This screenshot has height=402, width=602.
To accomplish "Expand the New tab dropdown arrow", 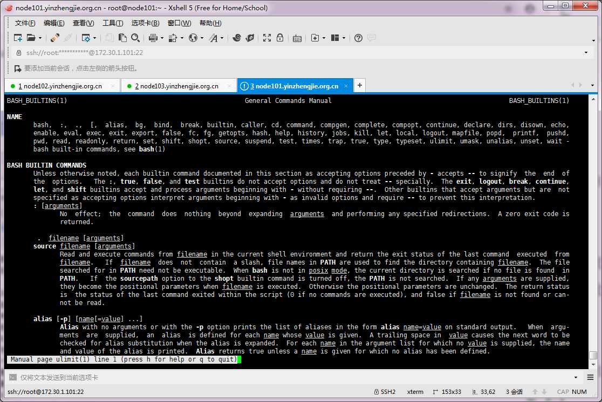I will click(324, 38).
